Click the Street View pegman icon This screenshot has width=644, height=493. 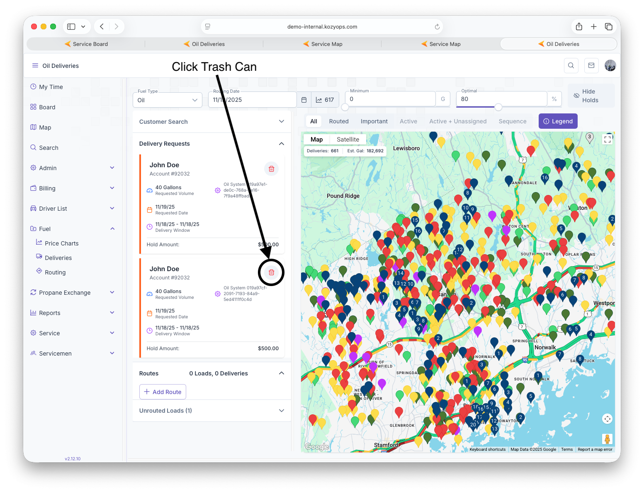click(607, 439)
